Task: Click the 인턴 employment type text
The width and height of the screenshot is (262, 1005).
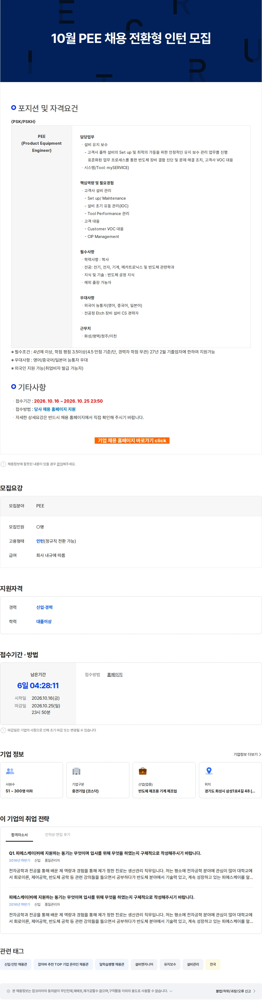Action: (40, 541)
